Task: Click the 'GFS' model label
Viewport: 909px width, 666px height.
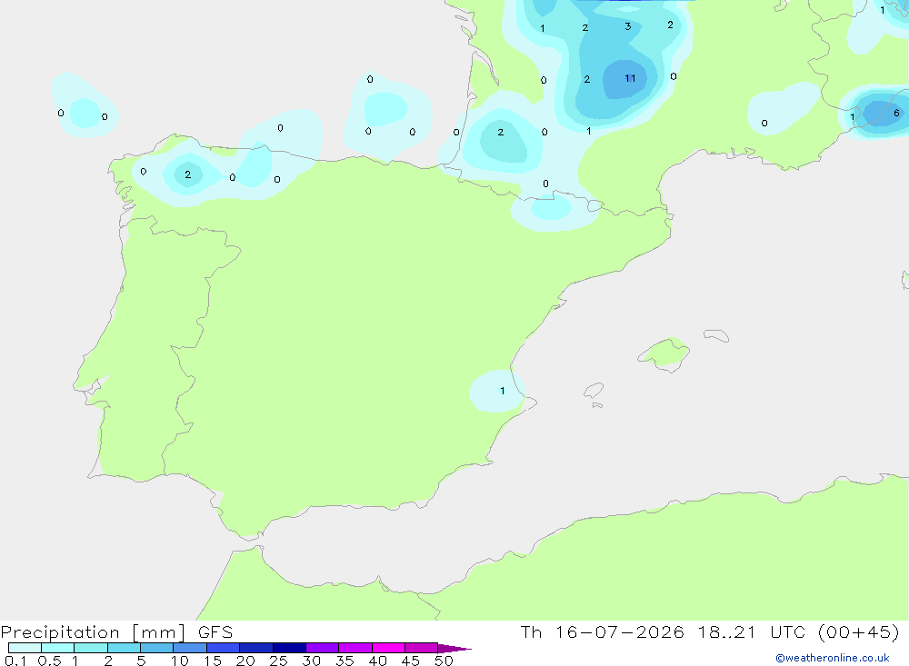Action: pos(215,632)
